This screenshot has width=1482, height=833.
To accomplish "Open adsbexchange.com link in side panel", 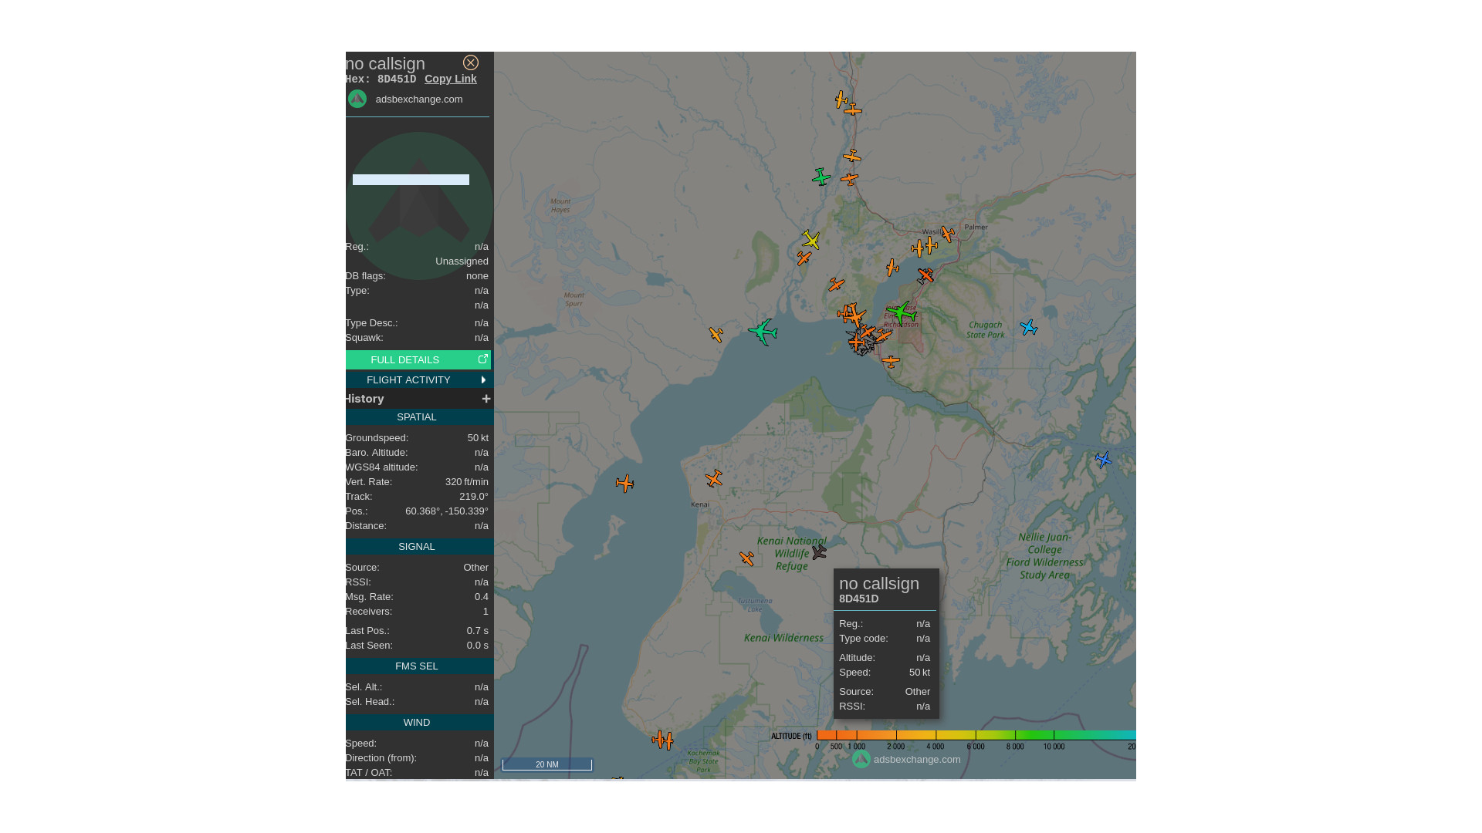I will pos(419,99).
